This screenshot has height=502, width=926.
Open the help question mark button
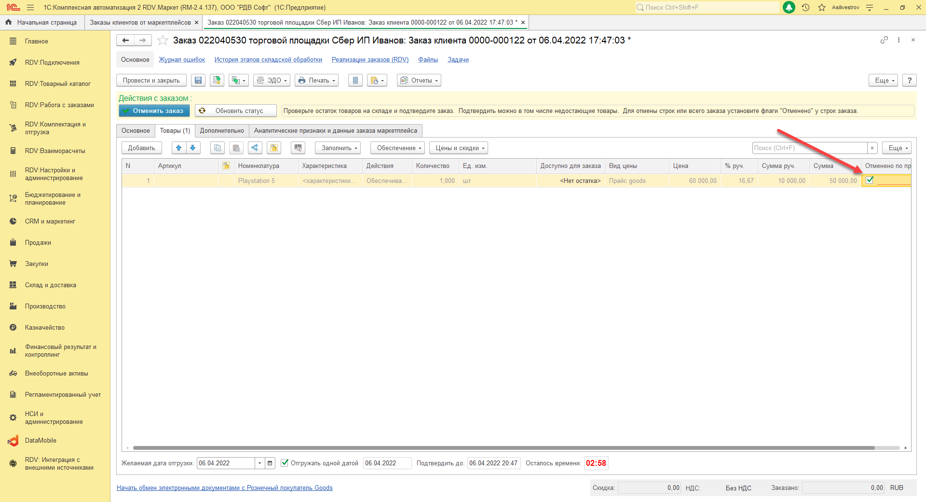tap(910, 81)
